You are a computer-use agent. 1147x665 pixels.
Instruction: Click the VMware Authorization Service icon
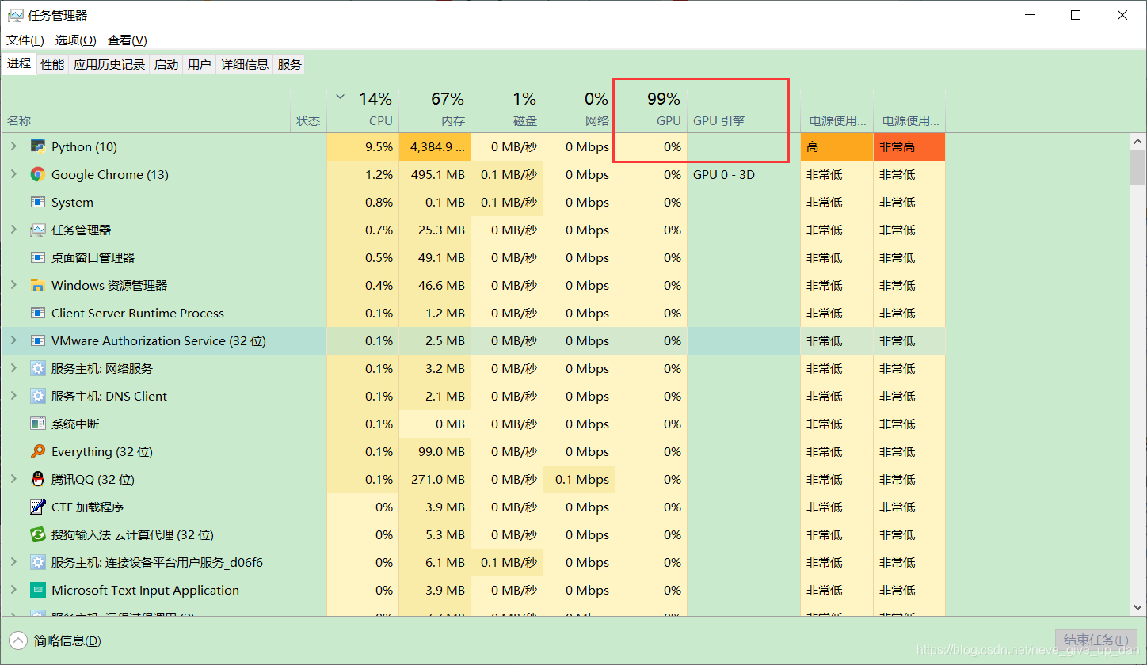37,340
